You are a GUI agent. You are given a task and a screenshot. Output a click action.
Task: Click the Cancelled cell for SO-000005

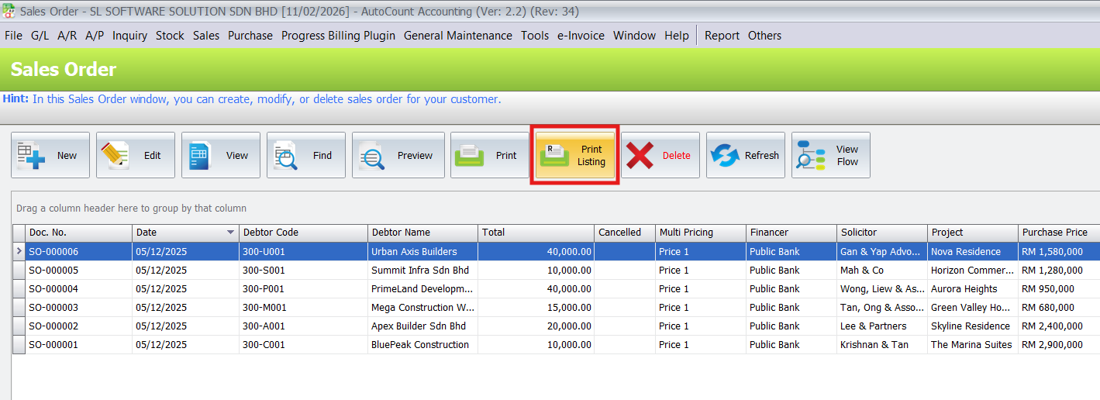624,271
